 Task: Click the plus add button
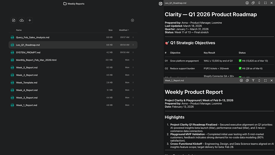(30, 20)
